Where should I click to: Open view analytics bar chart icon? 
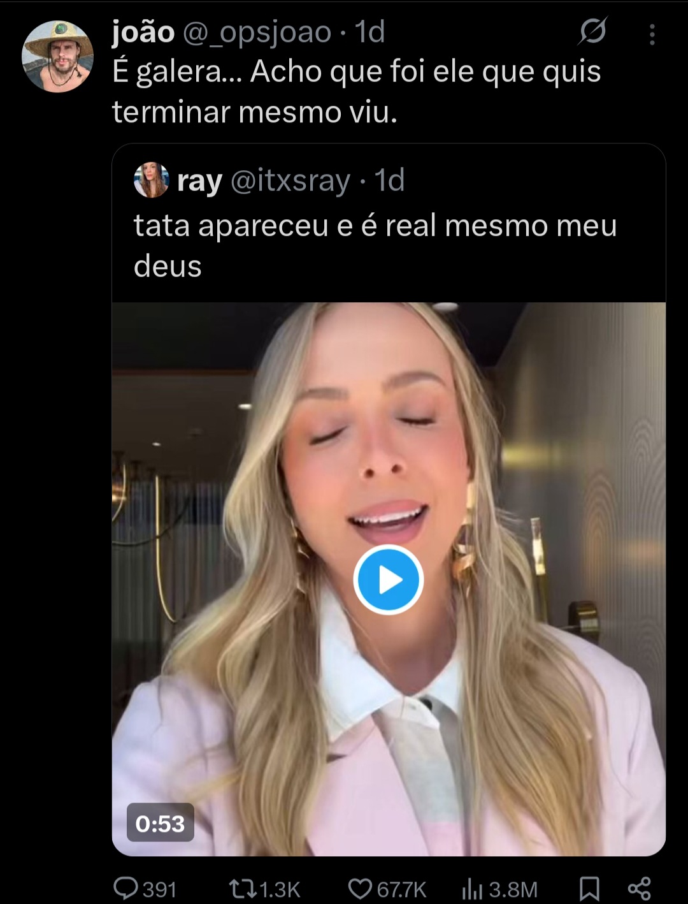[472, 888]
